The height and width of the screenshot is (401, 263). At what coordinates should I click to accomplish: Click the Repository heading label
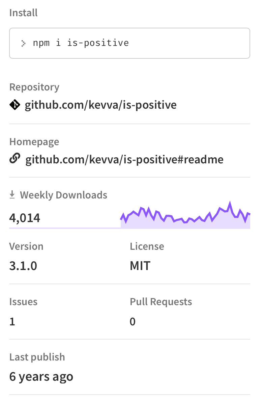(34, 87)
